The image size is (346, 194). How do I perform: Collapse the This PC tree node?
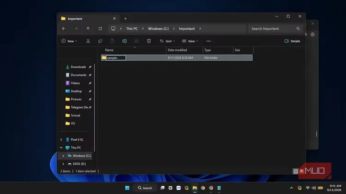(61, 148)
